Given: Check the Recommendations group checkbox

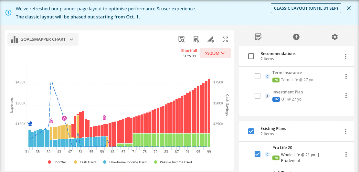Looking at the screenshot, I should coord(251,56).
